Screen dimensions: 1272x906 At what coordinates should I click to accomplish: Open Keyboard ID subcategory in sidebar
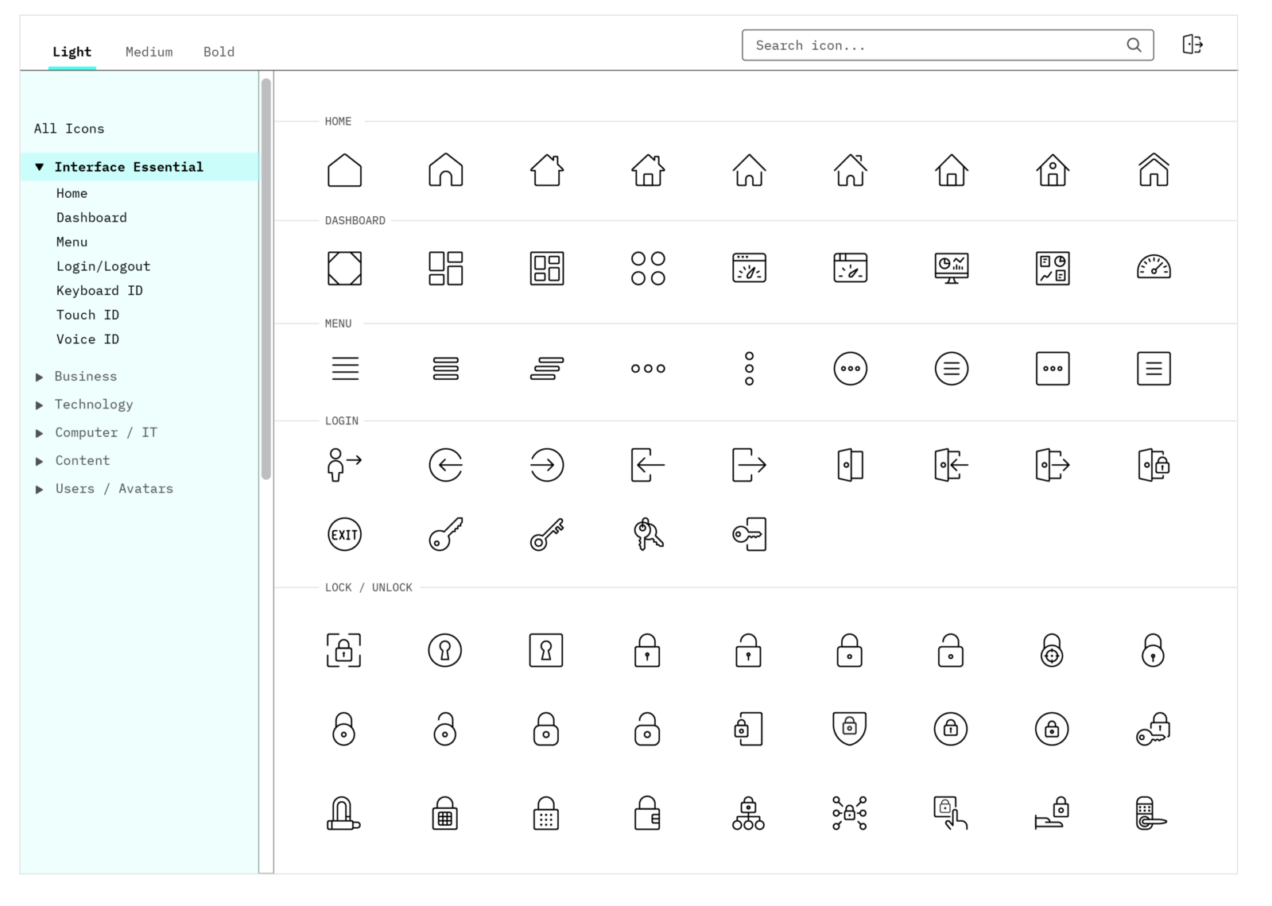pyautogui.click(x=99, y=291)
